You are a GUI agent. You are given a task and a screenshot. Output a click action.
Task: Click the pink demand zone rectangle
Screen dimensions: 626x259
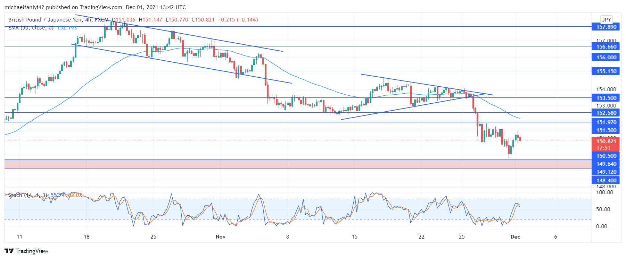tap(298, 164)
